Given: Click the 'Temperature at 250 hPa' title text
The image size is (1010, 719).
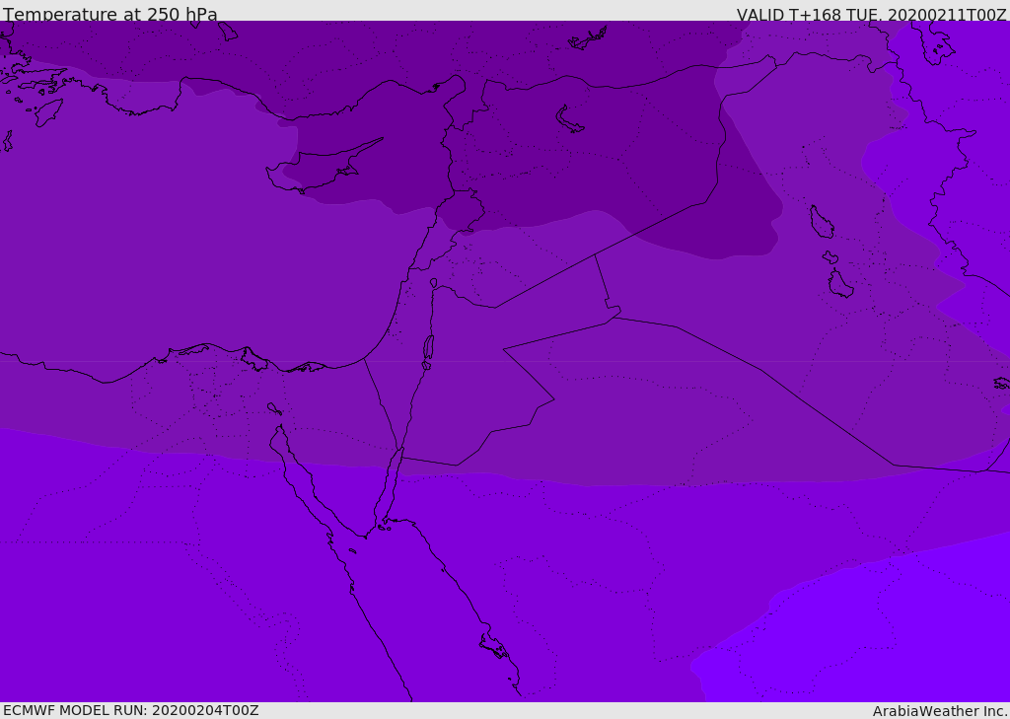Looking at the screenshot, I should [x=110, y=14].
